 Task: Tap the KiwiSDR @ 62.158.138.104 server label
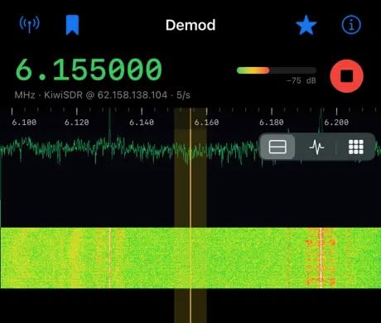pos(106,95)
